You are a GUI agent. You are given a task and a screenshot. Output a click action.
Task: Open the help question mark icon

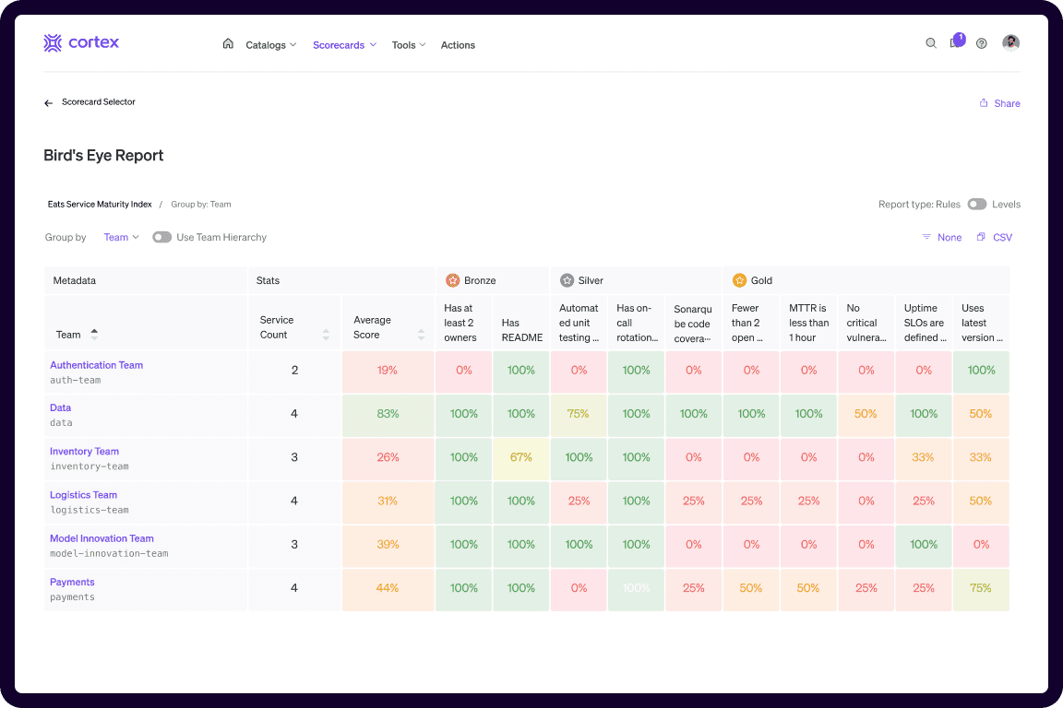982,43
